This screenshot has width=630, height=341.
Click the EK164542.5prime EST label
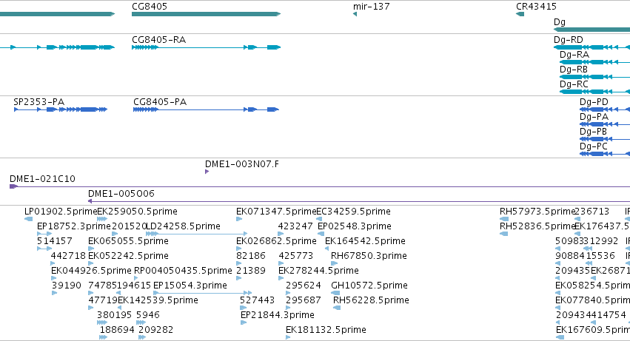pyautogui.click(x=365, y=241)
